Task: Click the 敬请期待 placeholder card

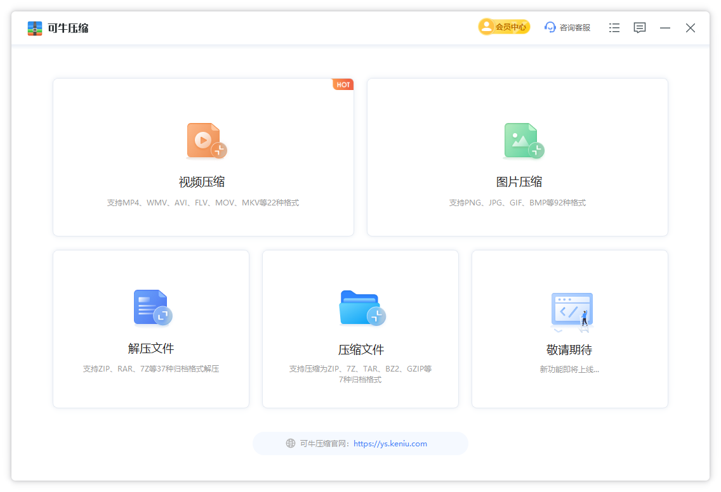Action: (569, 328)
